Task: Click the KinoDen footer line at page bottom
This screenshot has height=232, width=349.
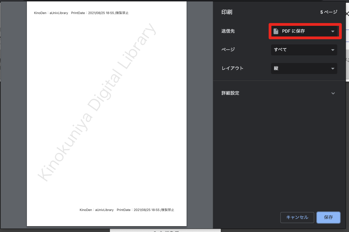Action: click(x=127, y=210)
